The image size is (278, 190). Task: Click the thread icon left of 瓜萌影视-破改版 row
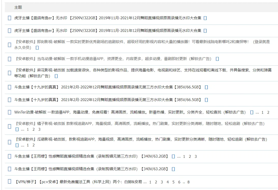click(x=10, y=142)
